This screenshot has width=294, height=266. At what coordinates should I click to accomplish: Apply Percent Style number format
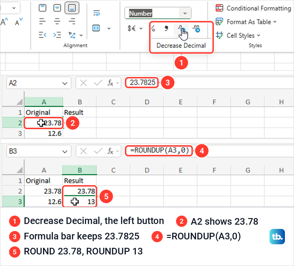(x=153, y=28)
